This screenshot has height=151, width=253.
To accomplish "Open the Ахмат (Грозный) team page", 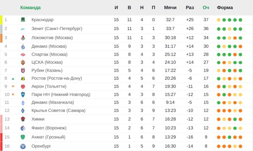I will 48,137.
